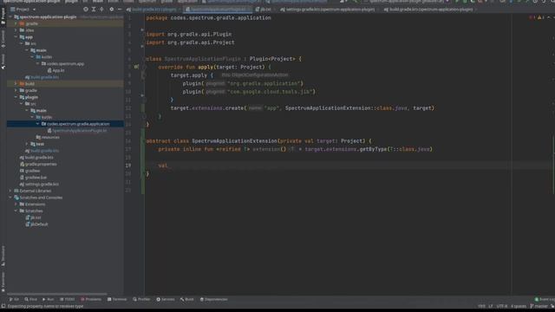Fold the imports section in gutter
The width and height of the screenshot is (555, 312).
142,30
